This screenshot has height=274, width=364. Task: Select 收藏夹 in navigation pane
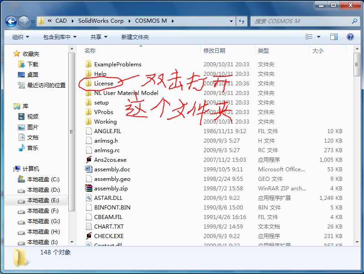[x=26, y=54]
